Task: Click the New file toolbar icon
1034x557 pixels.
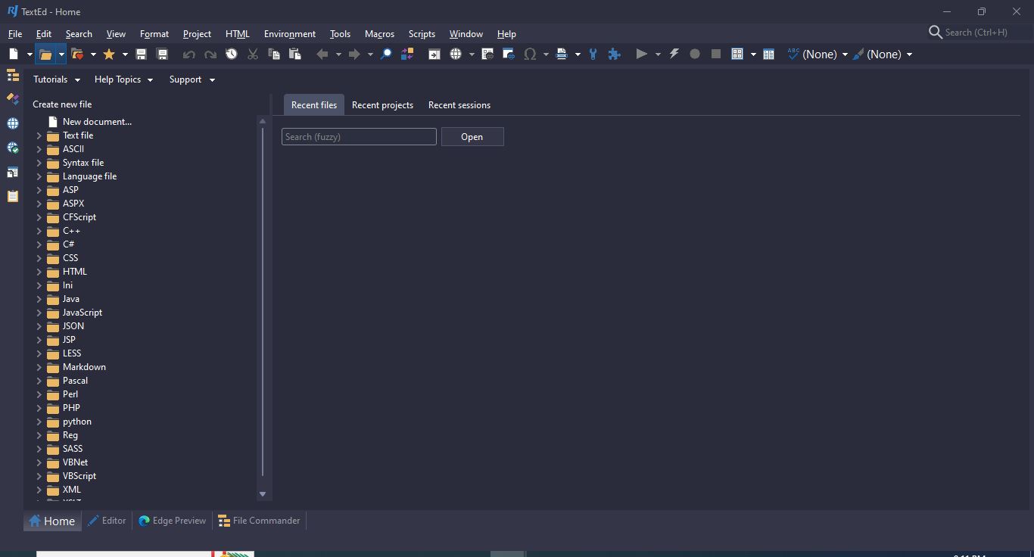Action: coord(14,54)
